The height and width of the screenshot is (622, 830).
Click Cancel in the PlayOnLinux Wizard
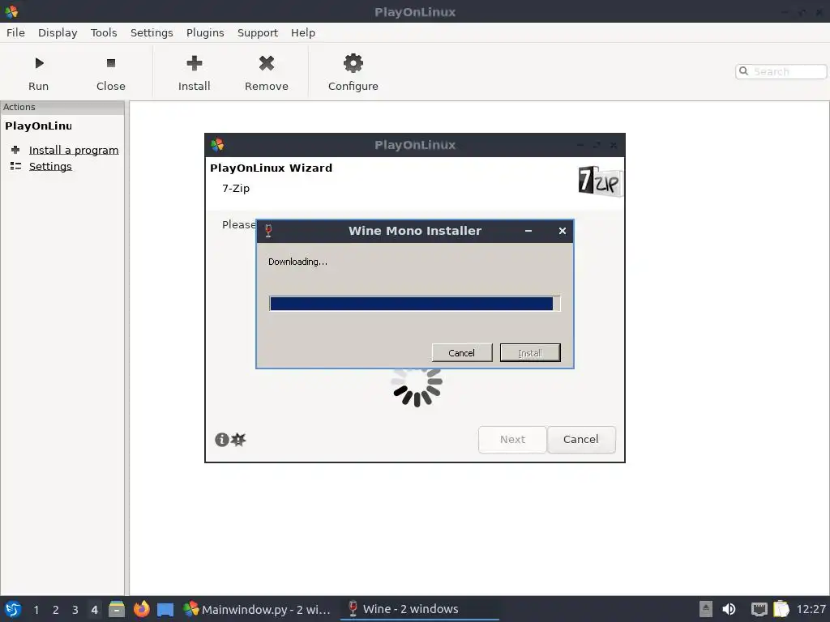pyautogui.click(x=580, y=440)
